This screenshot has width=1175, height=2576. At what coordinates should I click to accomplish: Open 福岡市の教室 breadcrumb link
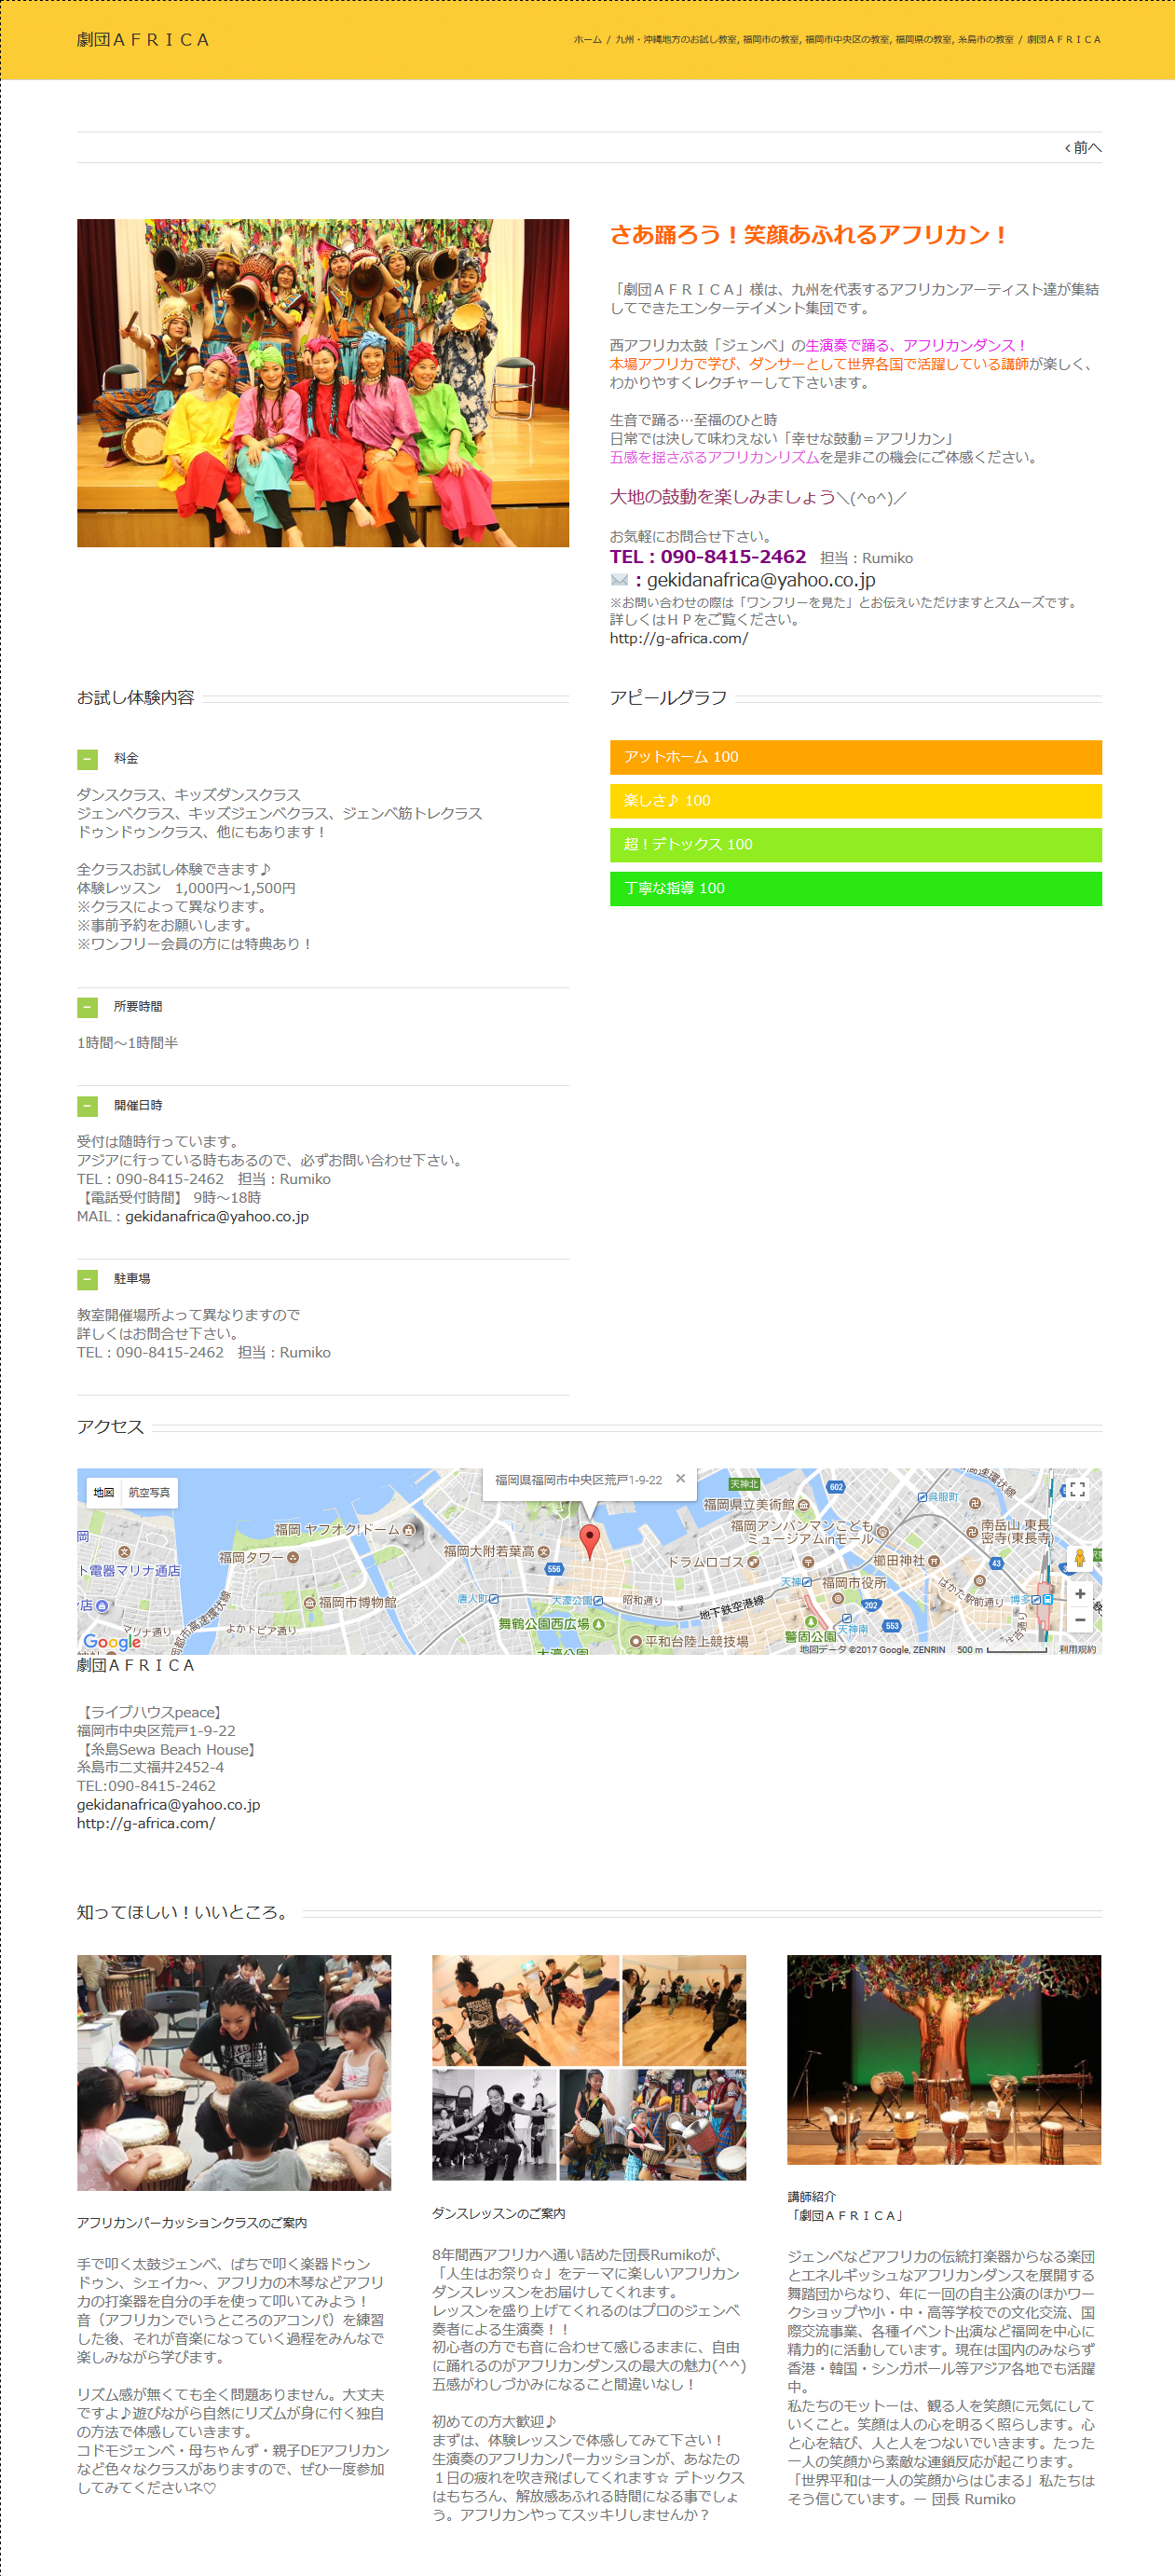coord(771,40)
